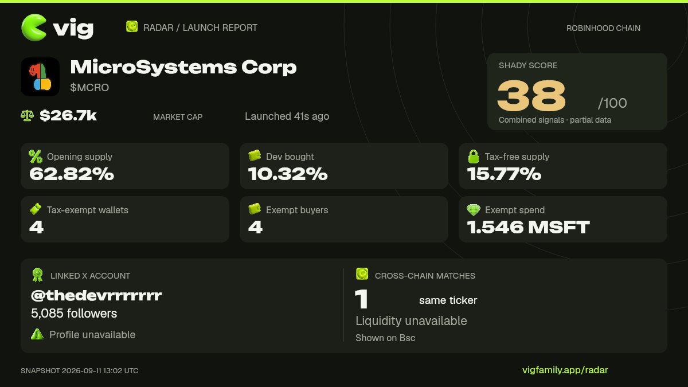The image size is (688, 387).
Task: Click the MARKET CAP label
Action: [x=178, y=117]
